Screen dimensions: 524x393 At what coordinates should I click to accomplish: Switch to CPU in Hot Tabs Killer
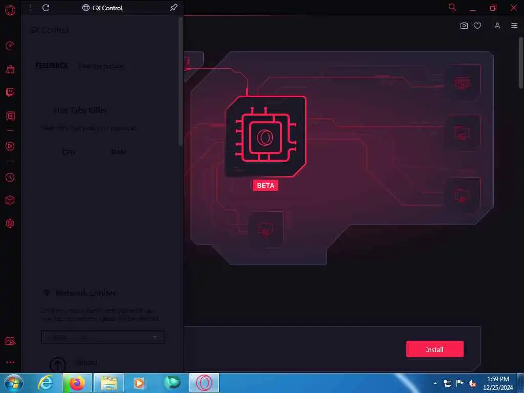pos(69,152)
